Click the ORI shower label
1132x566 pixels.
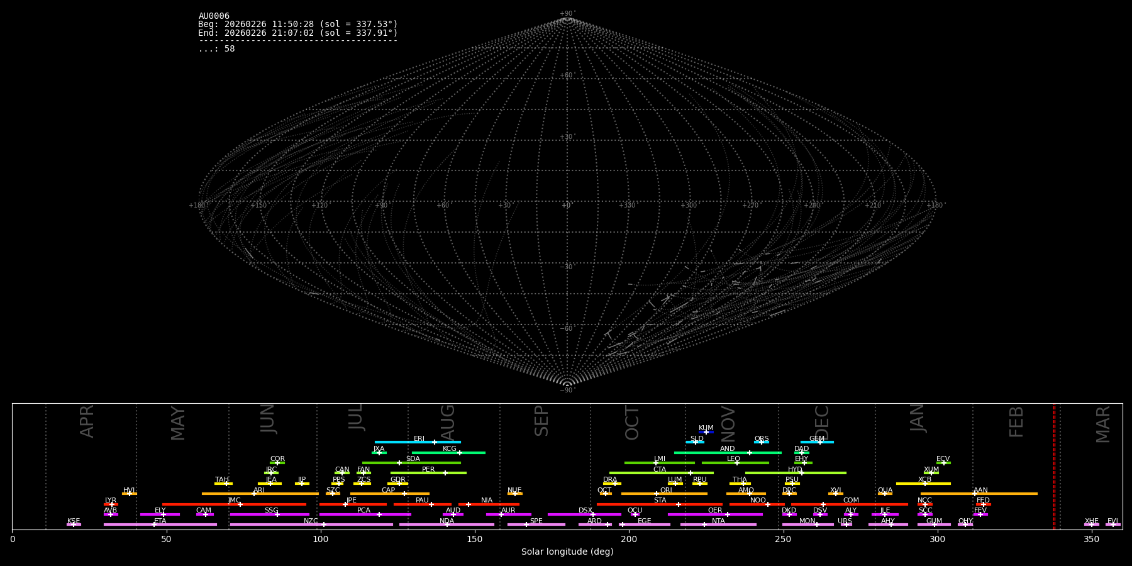(666, 491)
